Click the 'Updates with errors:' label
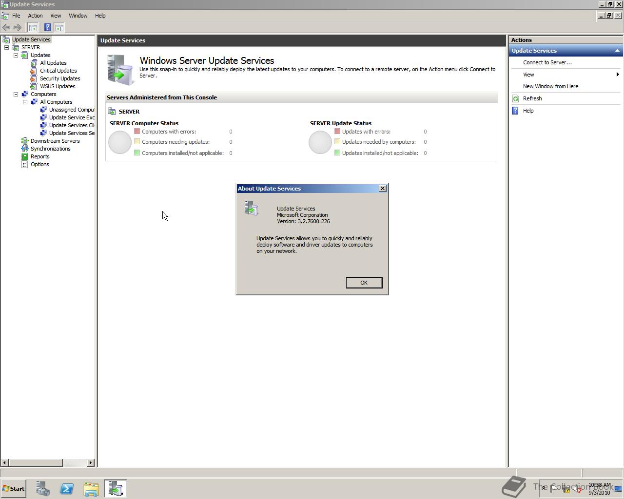The image size is (624, 499). click(366, 132)
